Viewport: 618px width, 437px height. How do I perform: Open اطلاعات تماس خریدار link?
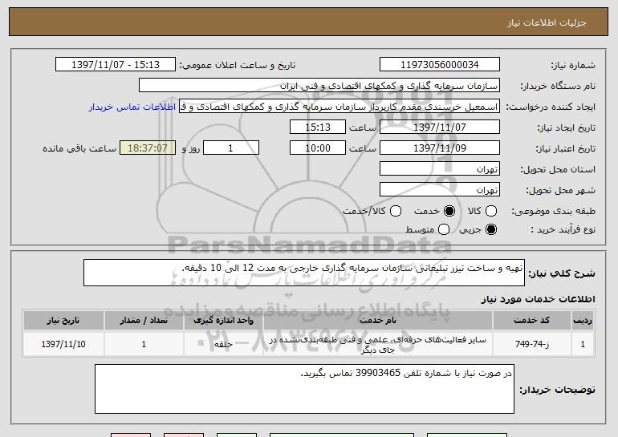point(132,107)
